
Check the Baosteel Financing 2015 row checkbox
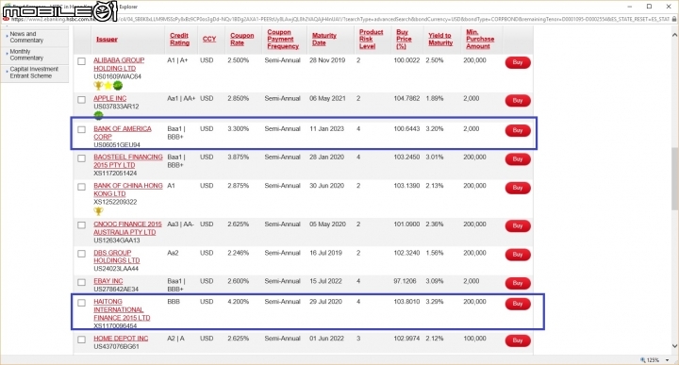click(x=81, y=158)
